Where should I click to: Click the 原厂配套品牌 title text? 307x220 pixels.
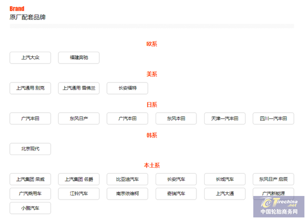28,17
